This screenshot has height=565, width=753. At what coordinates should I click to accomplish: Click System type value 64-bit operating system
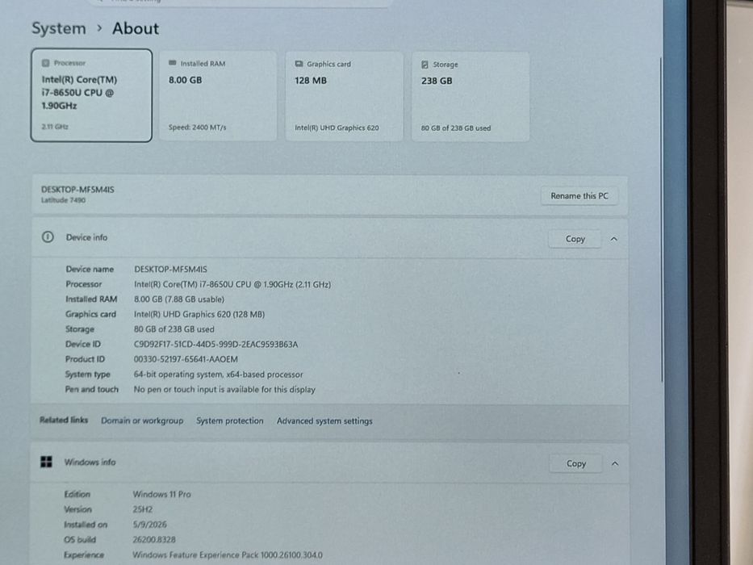[x=218, y=375]
